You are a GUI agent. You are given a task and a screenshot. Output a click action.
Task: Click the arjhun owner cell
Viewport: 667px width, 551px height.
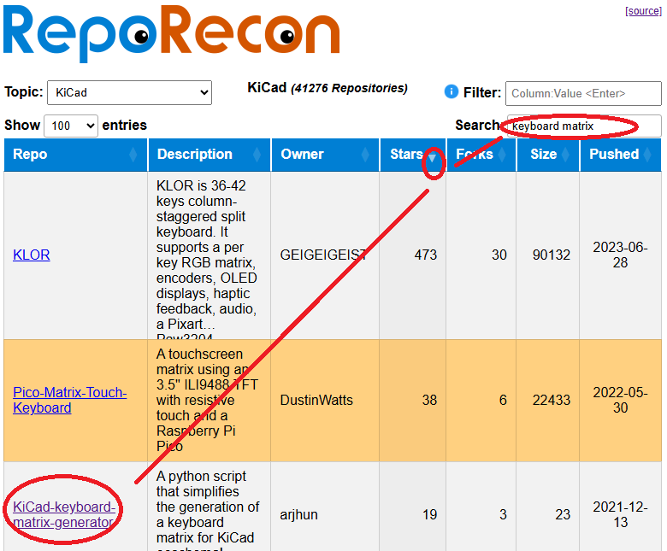(298, 514)
